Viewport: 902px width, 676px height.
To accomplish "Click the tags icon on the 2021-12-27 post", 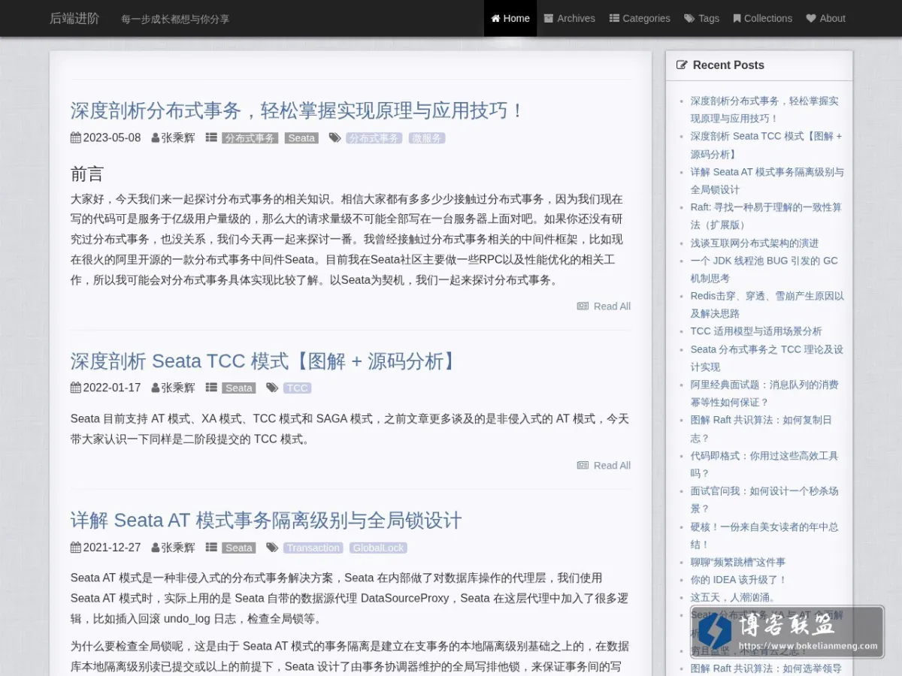I will [x=273, y=548].
